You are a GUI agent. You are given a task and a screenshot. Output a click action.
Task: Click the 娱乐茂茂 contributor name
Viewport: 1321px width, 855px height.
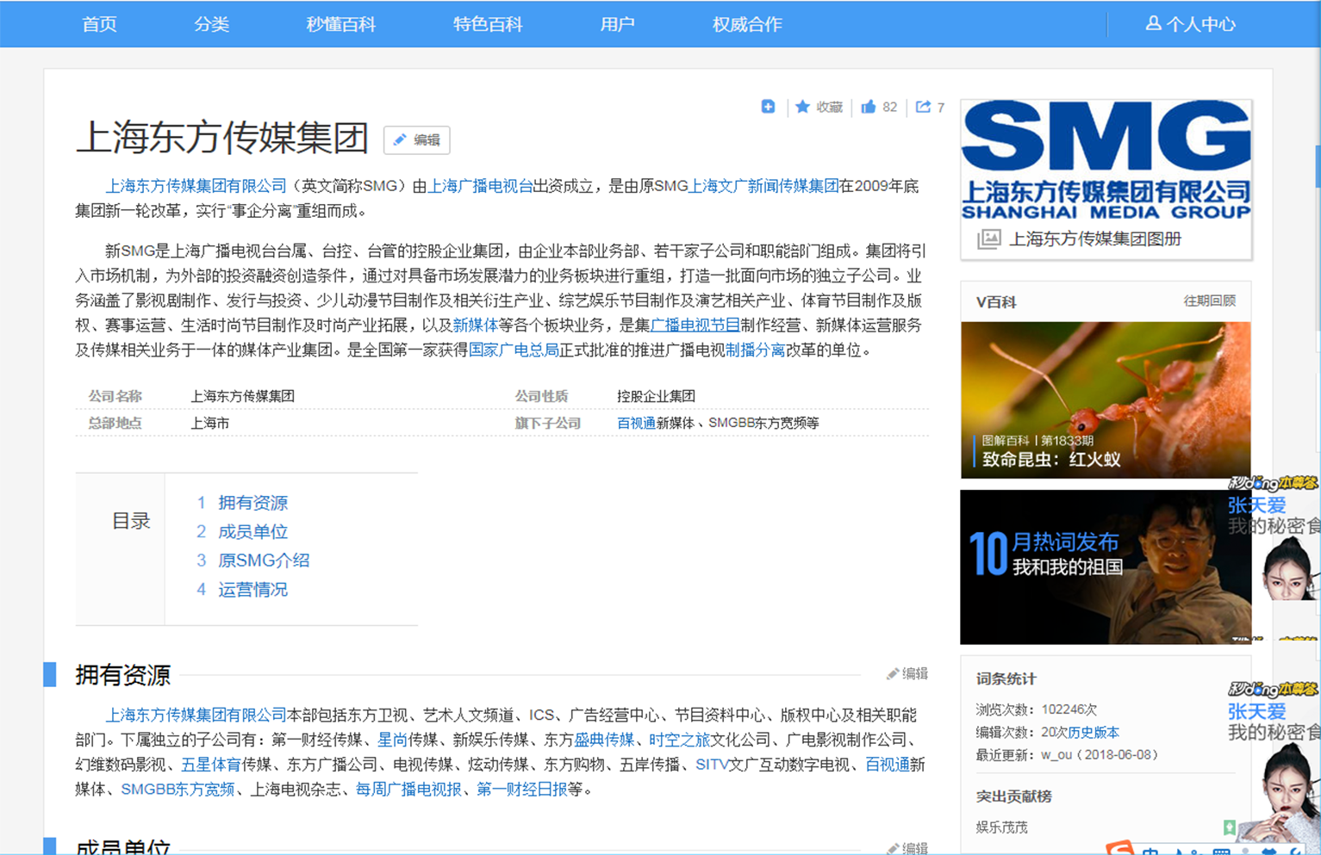(1001, 827)
